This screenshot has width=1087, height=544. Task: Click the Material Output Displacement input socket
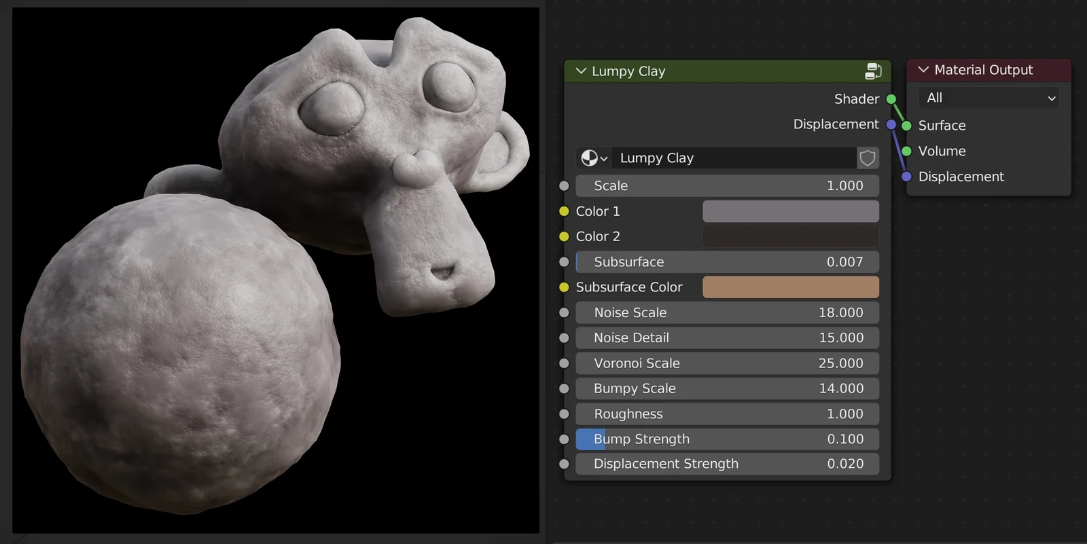[x=906, y=177]
